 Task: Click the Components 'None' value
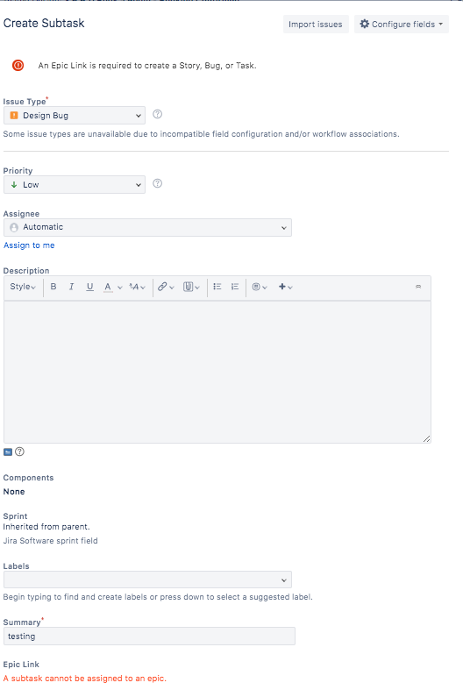tap(14, 492)
